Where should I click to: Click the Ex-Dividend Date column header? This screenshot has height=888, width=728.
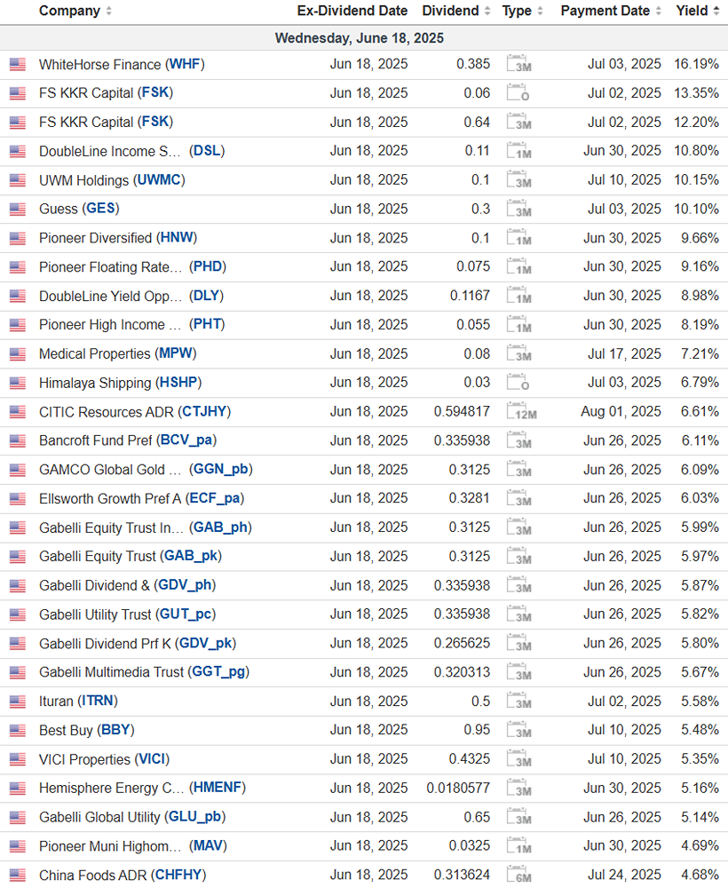[352, 11]
